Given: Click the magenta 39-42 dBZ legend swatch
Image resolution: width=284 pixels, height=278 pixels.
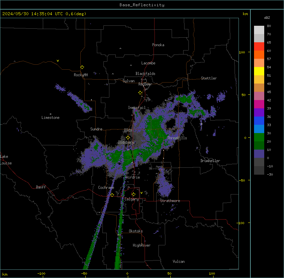Looking at the screenshot, I should point(259,104).
